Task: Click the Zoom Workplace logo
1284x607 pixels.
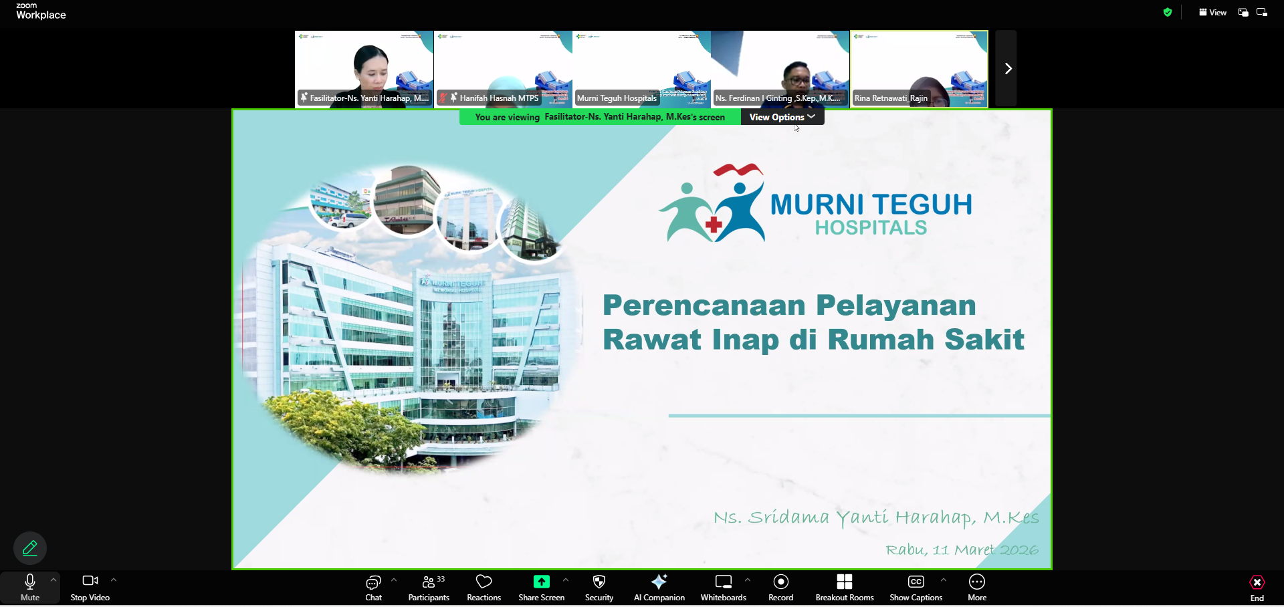Action: 41,11
